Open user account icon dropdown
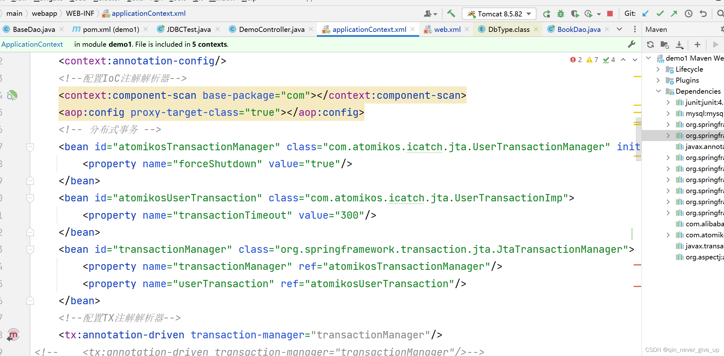 coord(430,14)
